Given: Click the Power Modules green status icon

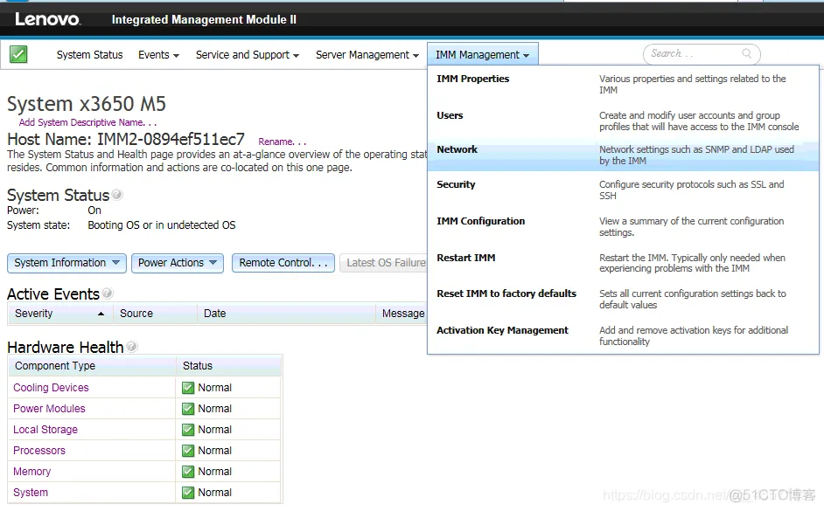Looking at the screenshot, I should (x=187, y=409).
